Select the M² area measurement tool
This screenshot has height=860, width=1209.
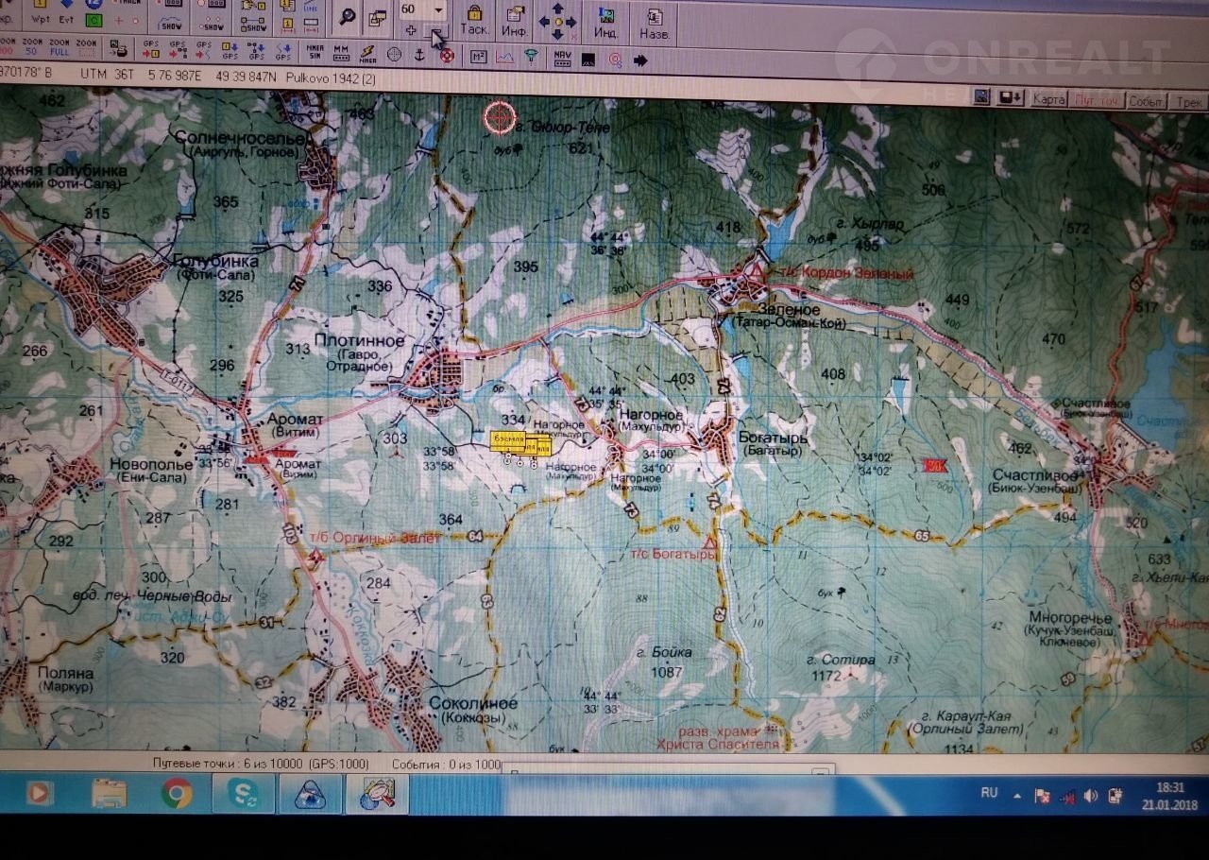click(479, 58)
